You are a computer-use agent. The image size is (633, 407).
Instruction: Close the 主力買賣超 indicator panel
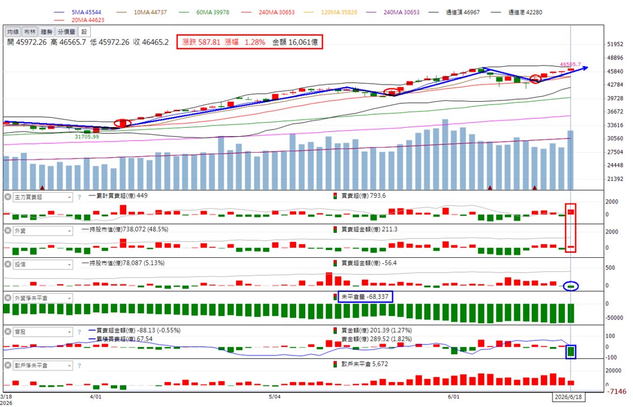(8, 197)
